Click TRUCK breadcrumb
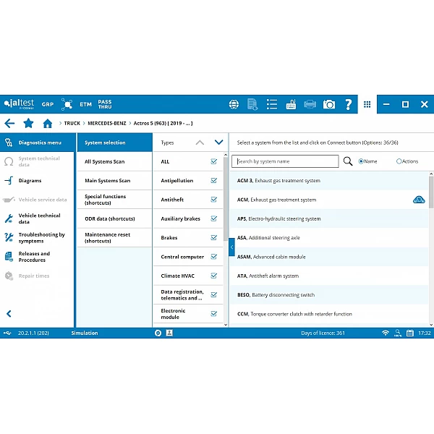The width and height of the screenshot is (434, 434). (72, 123)
